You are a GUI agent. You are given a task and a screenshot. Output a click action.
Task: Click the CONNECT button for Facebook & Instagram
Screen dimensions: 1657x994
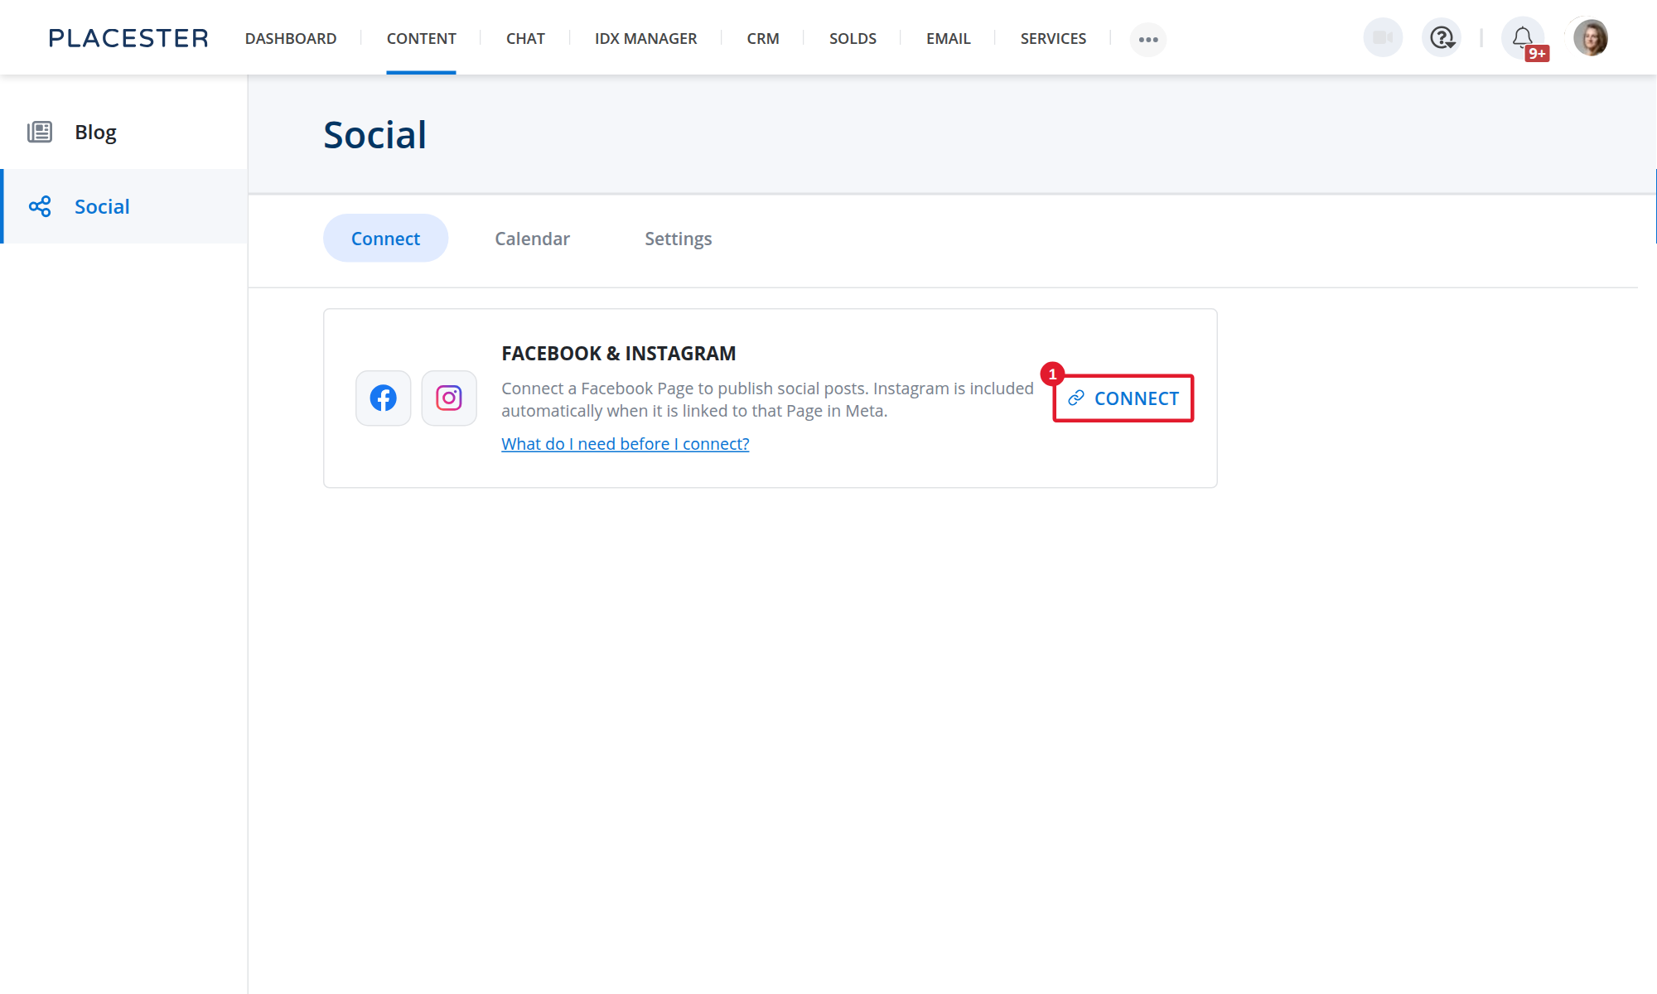tap(1123, 398)
